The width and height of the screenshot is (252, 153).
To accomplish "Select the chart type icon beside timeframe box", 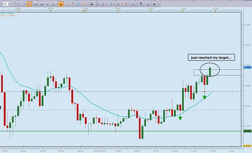I will 15,4.
